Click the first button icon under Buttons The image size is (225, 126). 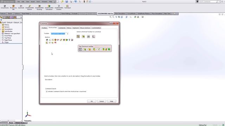tap(47, 40)
